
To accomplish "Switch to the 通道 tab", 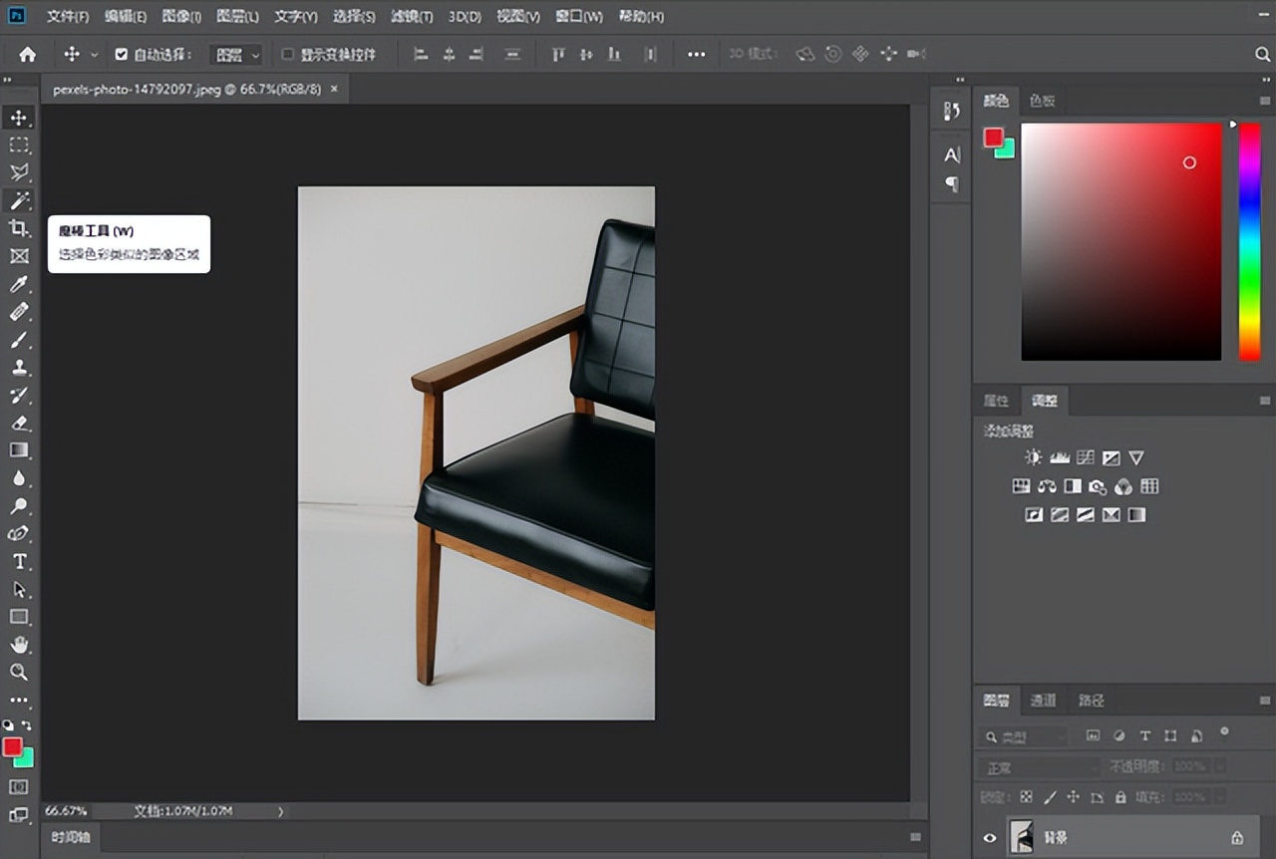I will click(1043, 701).
